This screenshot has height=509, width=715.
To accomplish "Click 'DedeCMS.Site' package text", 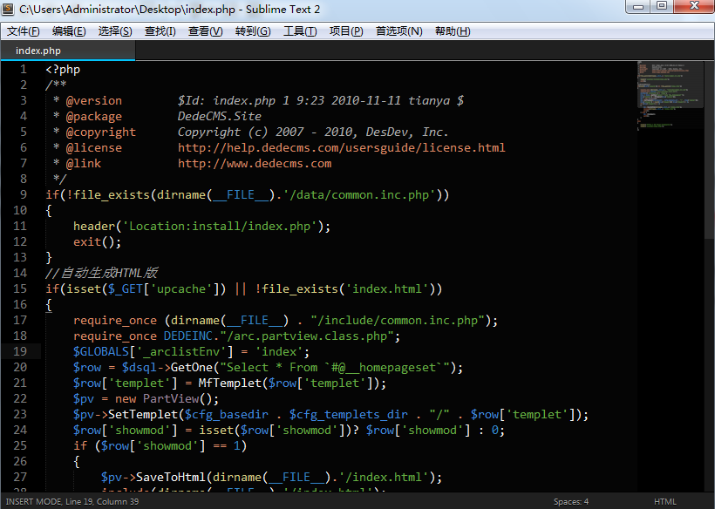I will click(x=220, y=116).
